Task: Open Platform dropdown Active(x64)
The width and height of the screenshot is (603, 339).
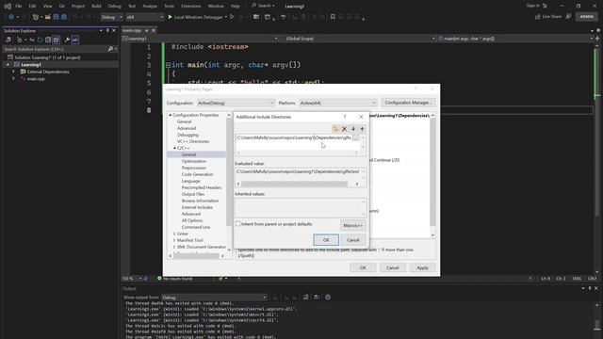Action: 338,103
